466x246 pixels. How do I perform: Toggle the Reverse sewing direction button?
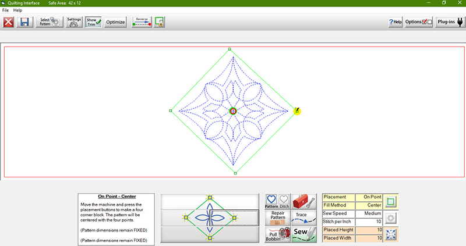pos(142,22)
